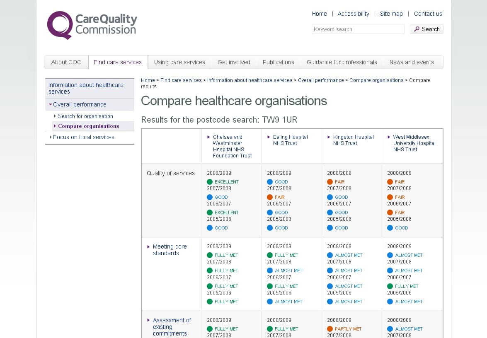Switch to Guidance for professionals tab
The image size is (487, 338).
(x=342, y=62)
